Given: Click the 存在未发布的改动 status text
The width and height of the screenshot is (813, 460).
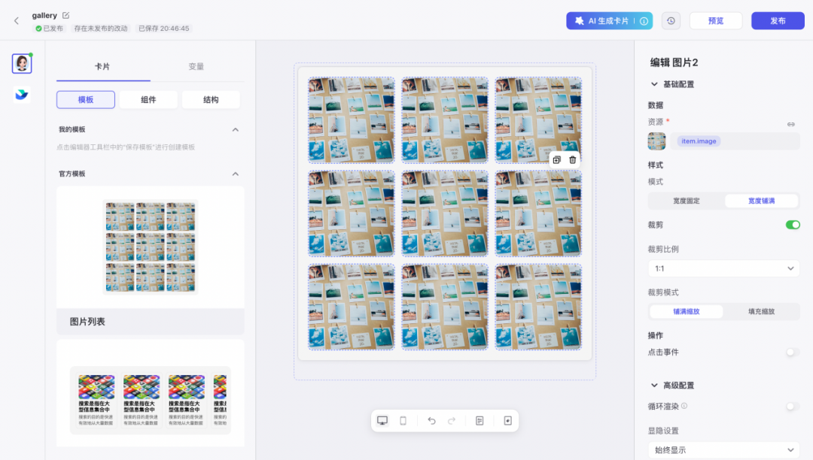Looking at the screenshot, I should pos(101,29).
